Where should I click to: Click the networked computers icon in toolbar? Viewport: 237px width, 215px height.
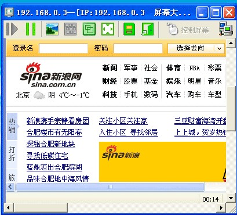225,29
